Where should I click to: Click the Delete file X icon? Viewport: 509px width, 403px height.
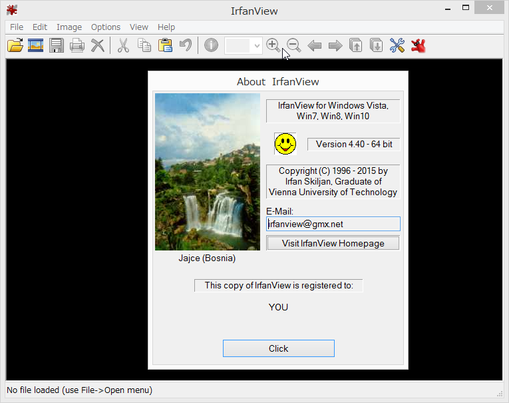pyautogui.click(x=97, y=45)
